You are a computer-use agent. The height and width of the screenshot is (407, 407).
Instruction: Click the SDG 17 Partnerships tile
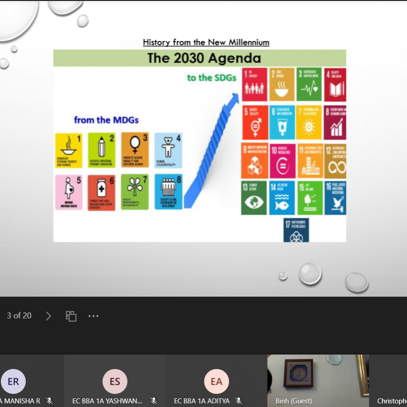[x=296, y=230]
